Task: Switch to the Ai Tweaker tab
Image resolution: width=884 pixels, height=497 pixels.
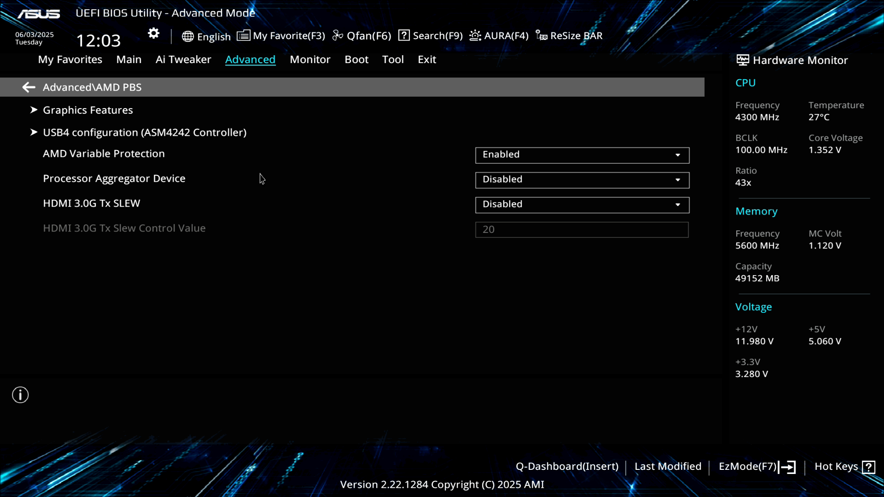Action: [183, 59]
